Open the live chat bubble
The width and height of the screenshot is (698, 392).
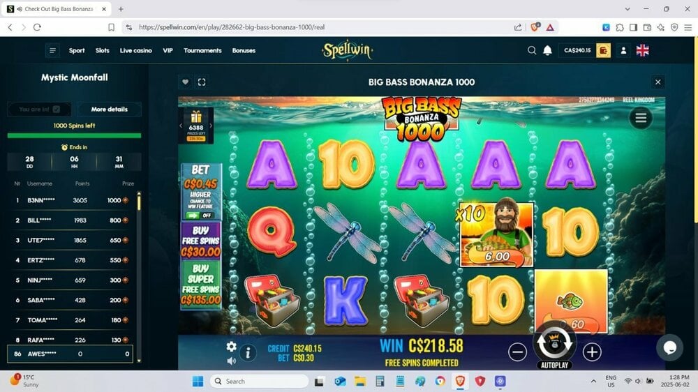click(x=669, y=347)
